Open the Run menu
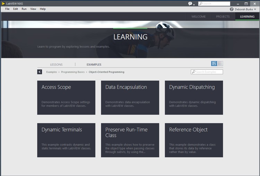 24,9
